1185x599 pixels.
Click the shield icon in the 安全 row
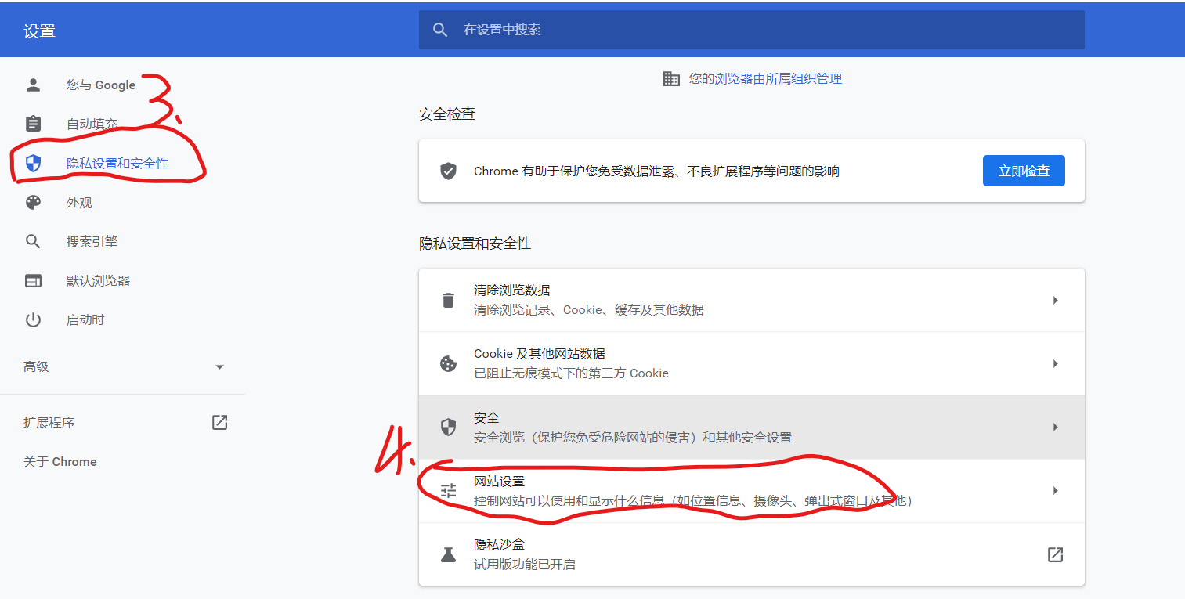coord(448,427)
